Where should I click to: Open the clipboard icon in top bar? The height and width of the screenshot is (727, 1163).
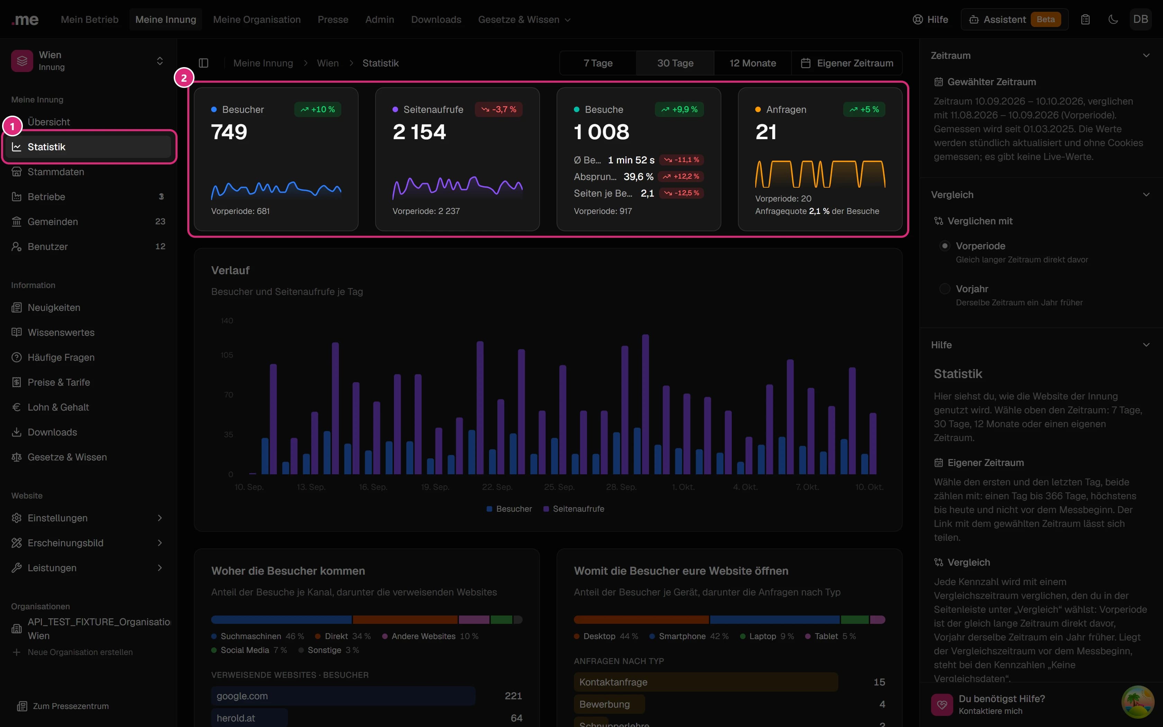(1085, 19)
